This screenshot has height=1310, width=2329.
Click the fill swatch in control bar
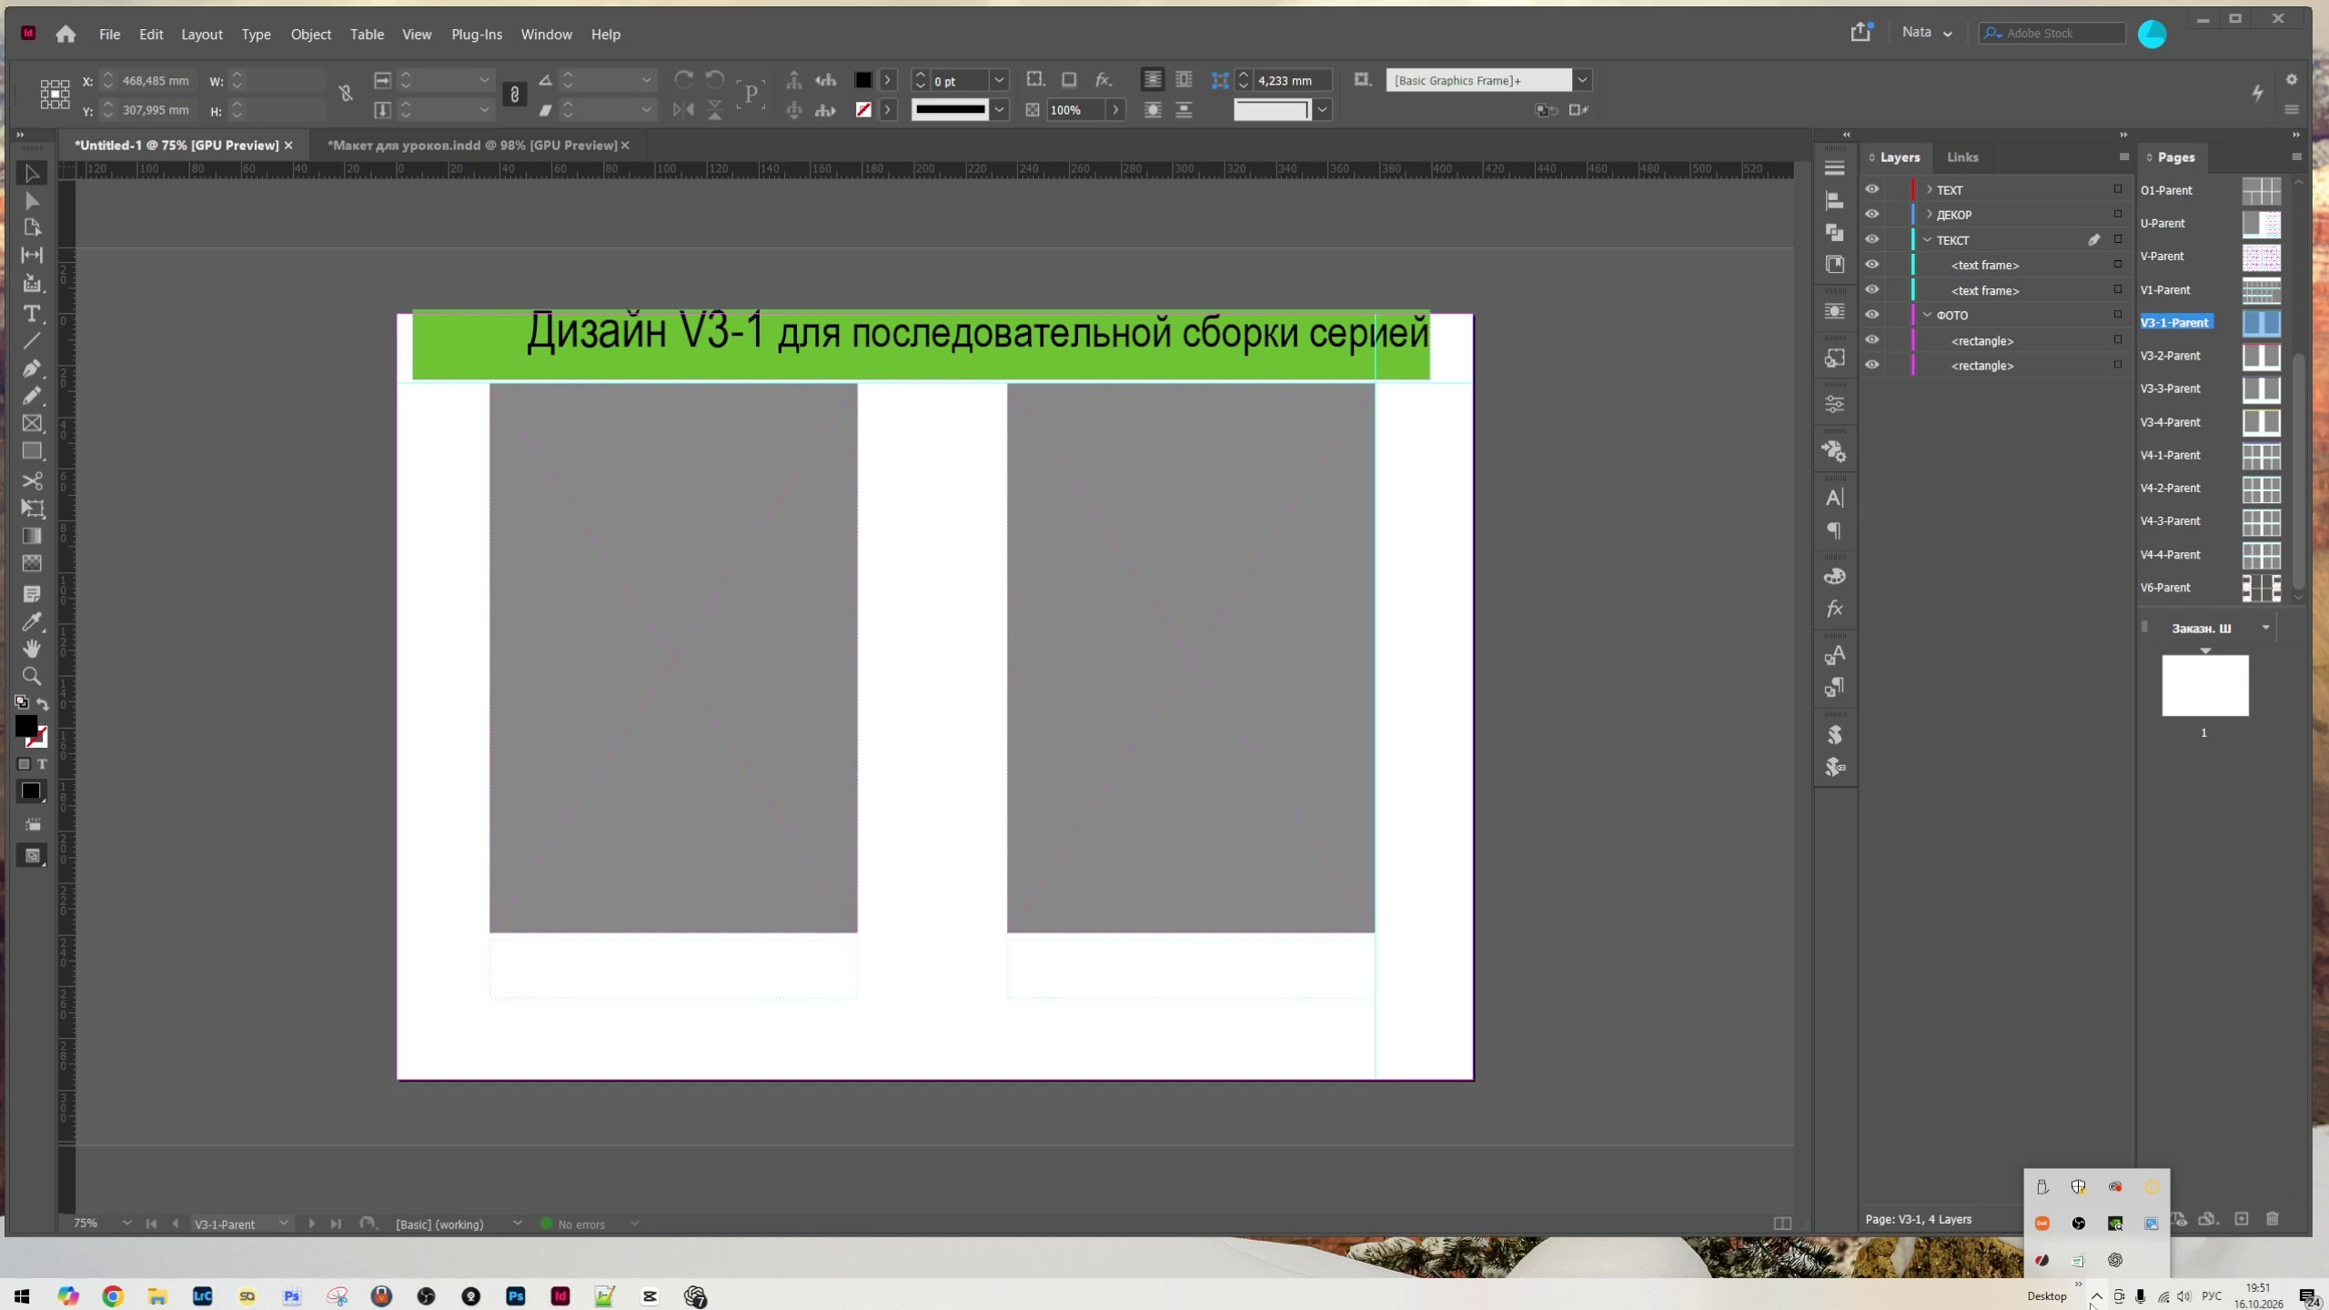[x=862, y=80]
